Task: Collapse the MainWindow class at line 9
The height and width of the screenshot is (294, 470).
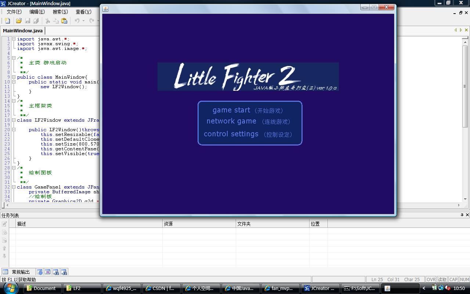Action: [14, 77]
